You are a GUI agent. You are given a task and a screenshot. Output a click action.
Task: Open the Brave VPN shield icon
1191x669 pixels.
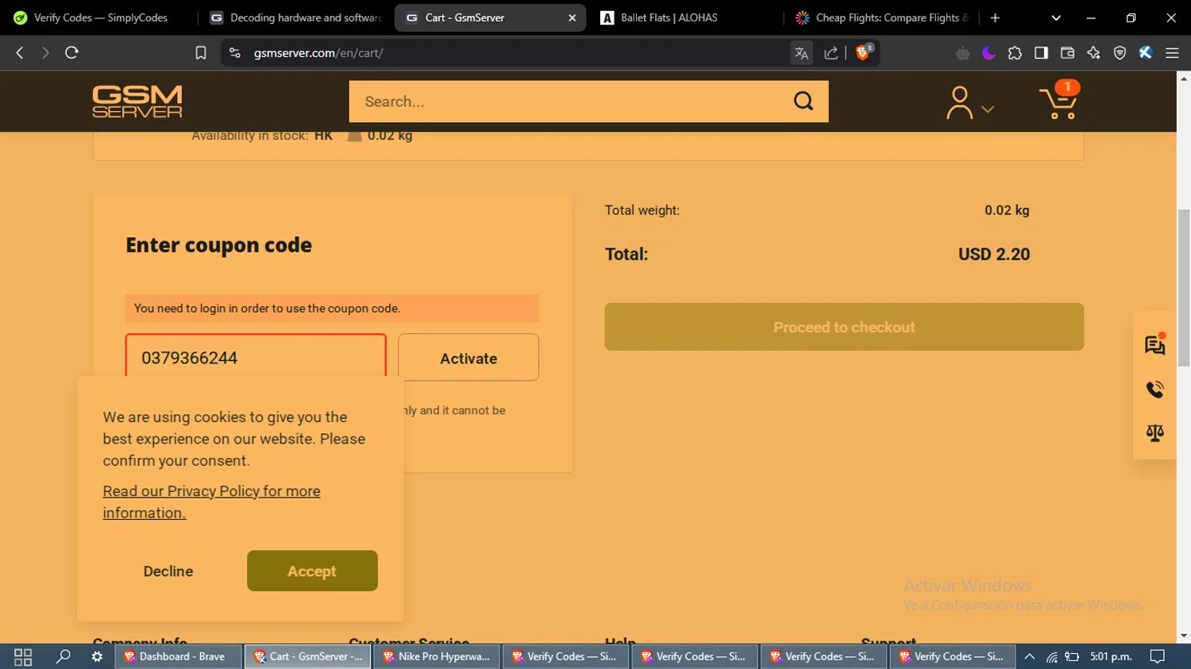[1120, 53]
